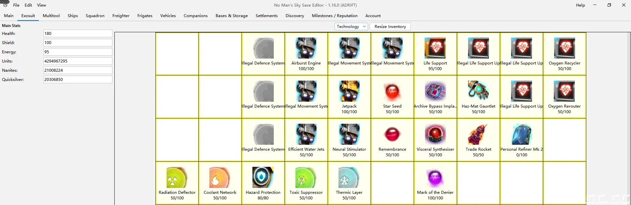Click the Units input field
This screenshot has width=631, height=205.
pos(78,61)
